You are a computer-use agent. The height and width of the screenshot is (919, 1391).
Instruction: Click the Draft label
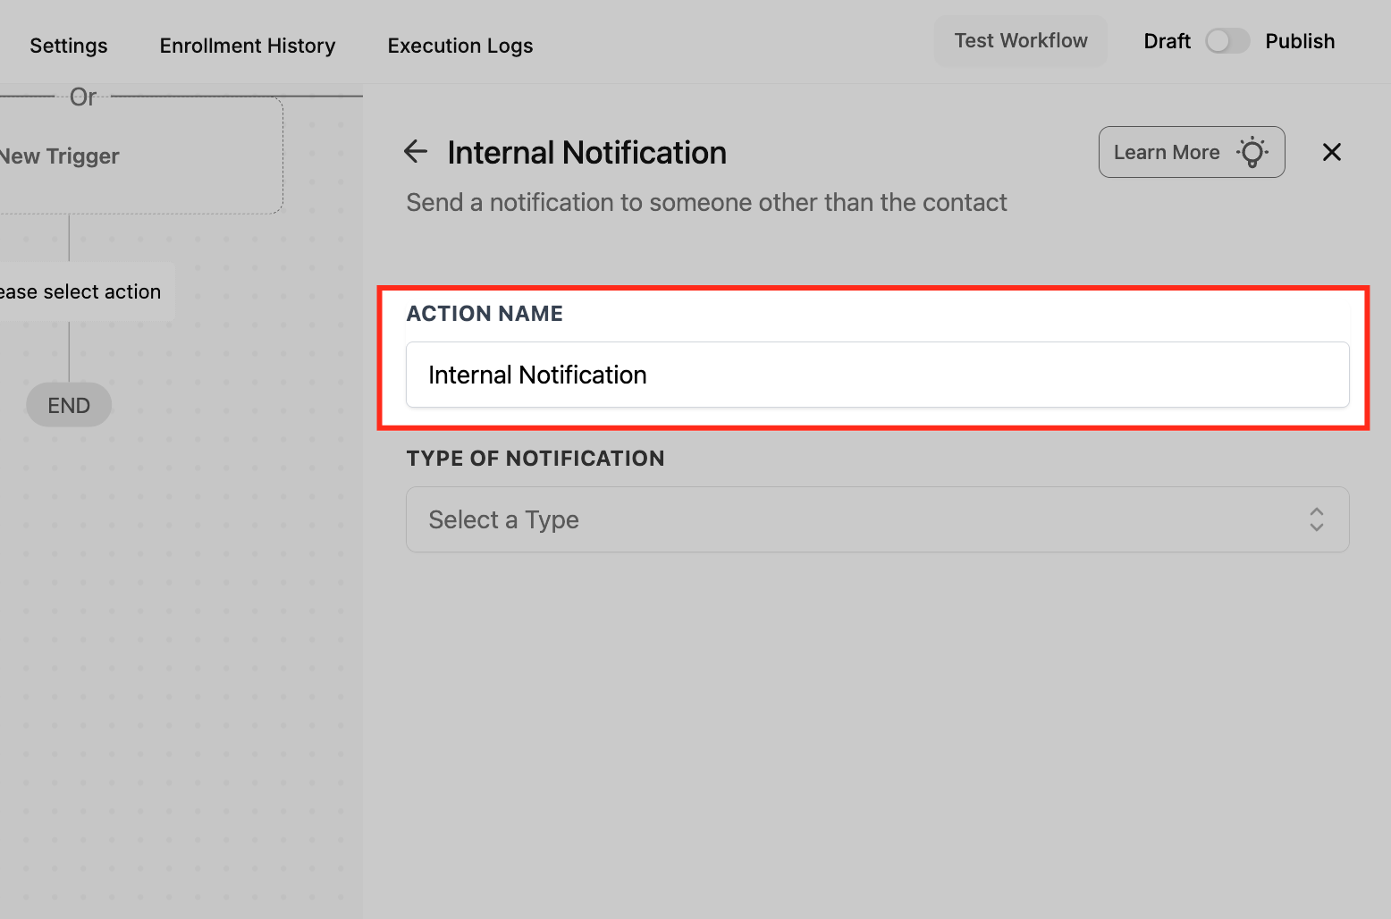1167,41
